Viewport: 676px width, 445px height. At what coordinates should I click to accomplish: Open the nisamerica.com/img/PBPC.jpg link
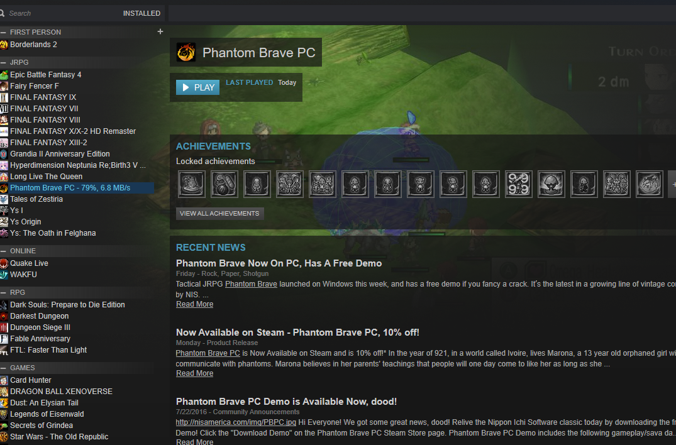click(x=236, y=422)
